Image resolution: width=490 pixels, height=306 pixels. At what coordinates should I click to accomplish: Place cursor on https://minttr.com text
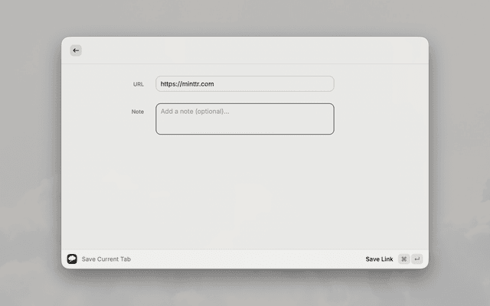pos(187,84)
